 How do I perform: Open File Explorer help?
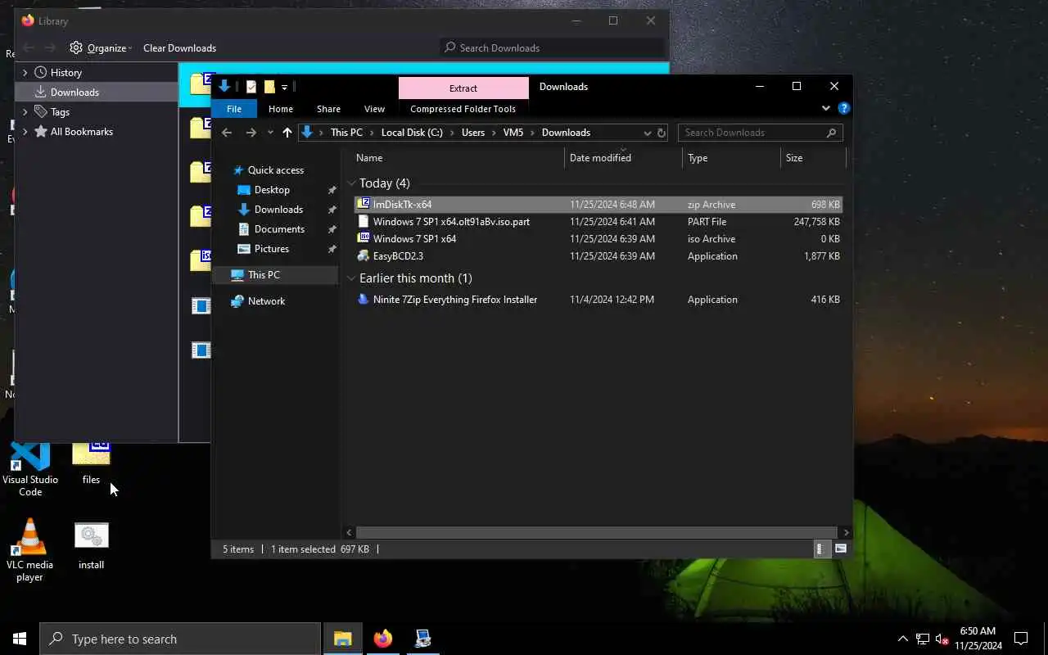(x=844, y=108)
